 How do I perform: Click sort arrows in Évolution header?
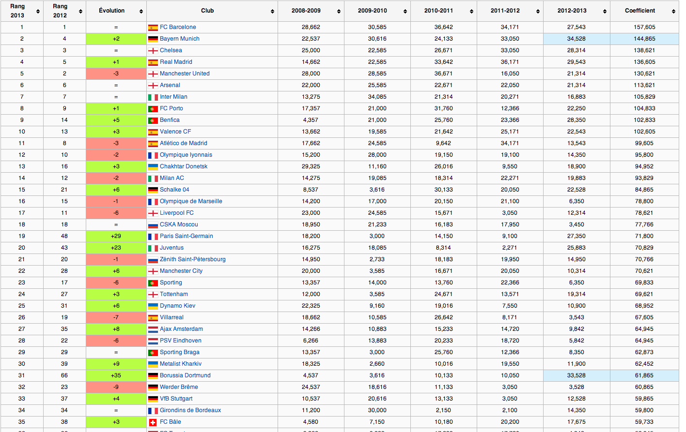tap(141, 11)
